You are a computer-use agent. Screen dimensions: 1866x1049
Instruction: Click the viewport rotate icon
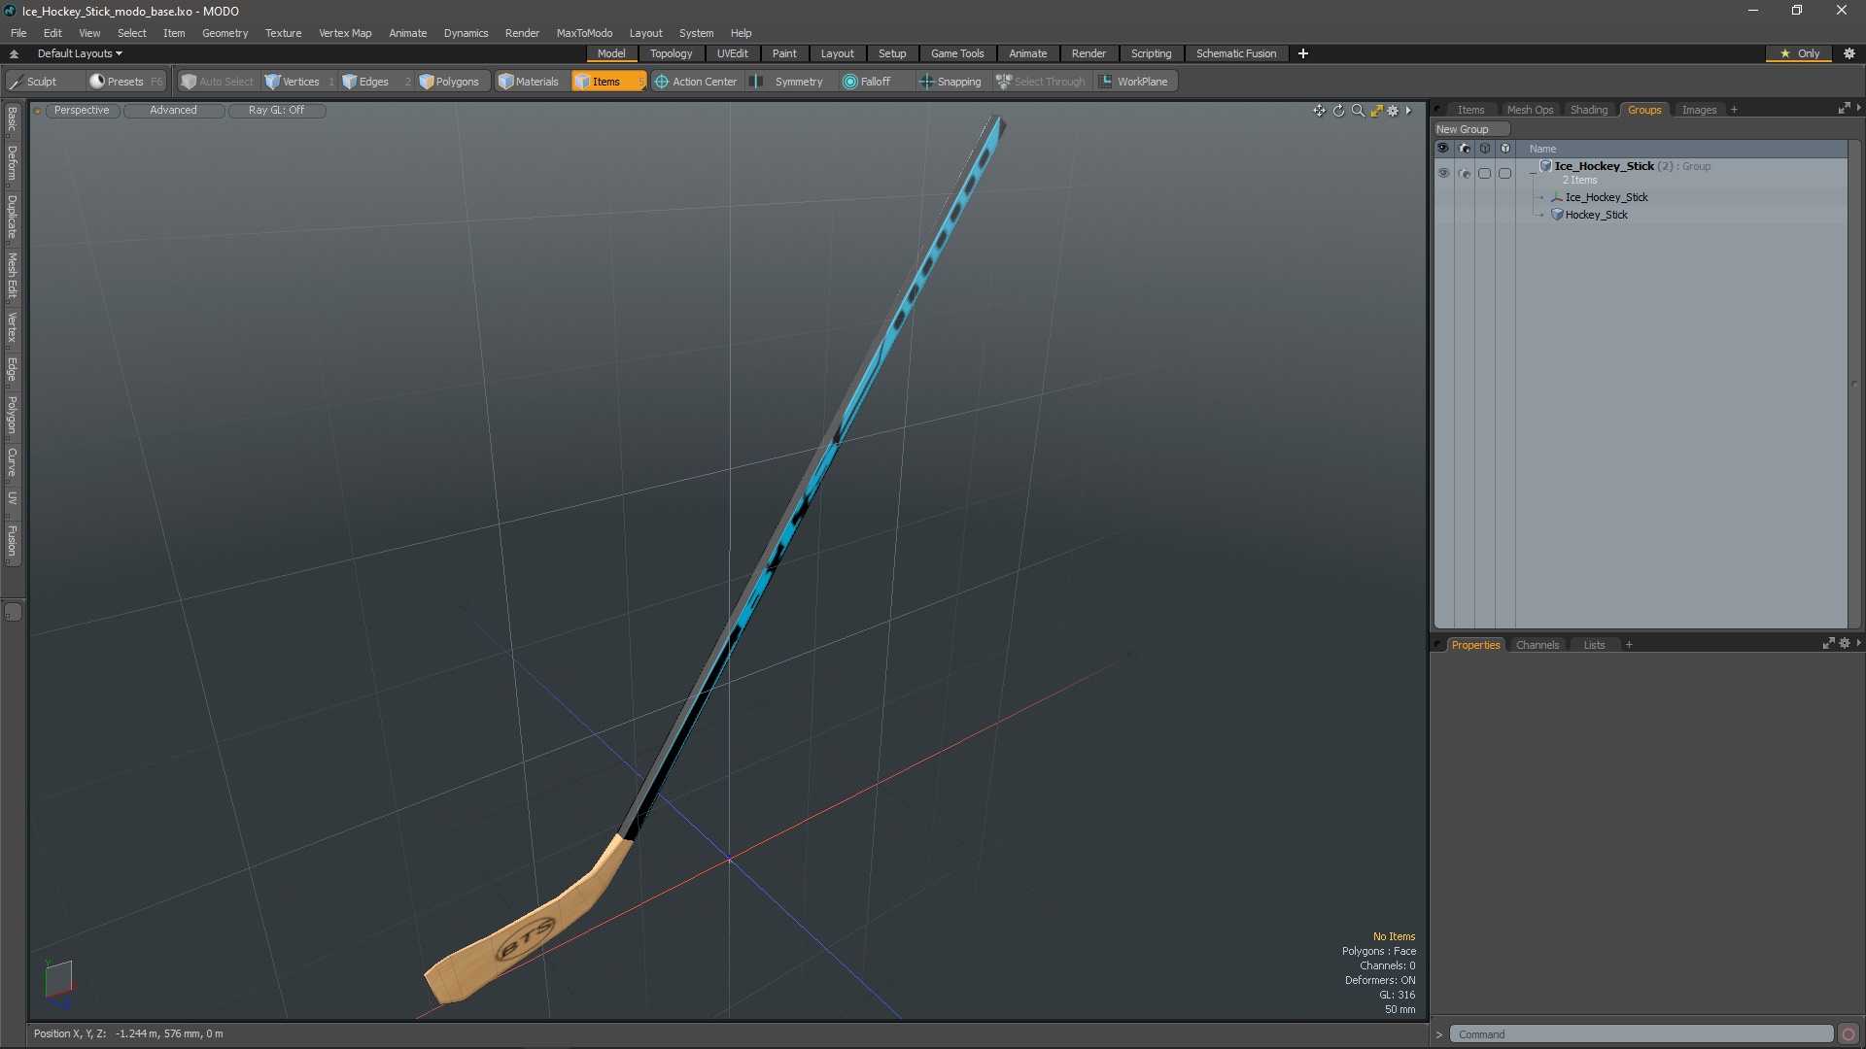1338,111
